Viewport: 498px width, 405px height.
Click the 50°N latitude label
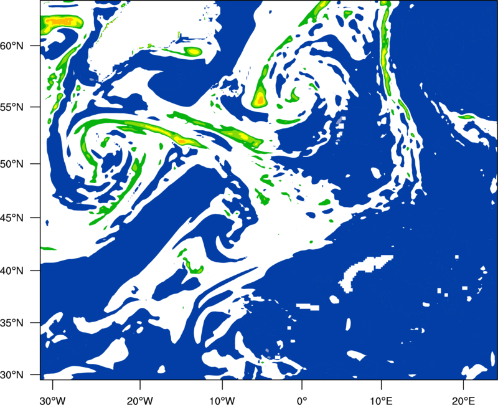click(12, 164)
